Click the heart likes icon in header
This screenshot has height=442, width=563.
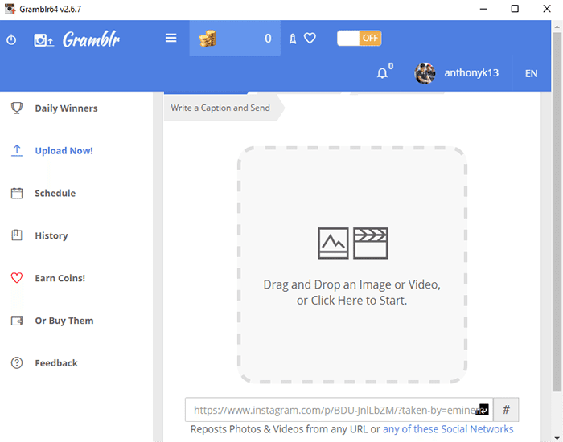pyautogui.click(x=310, y=38)
